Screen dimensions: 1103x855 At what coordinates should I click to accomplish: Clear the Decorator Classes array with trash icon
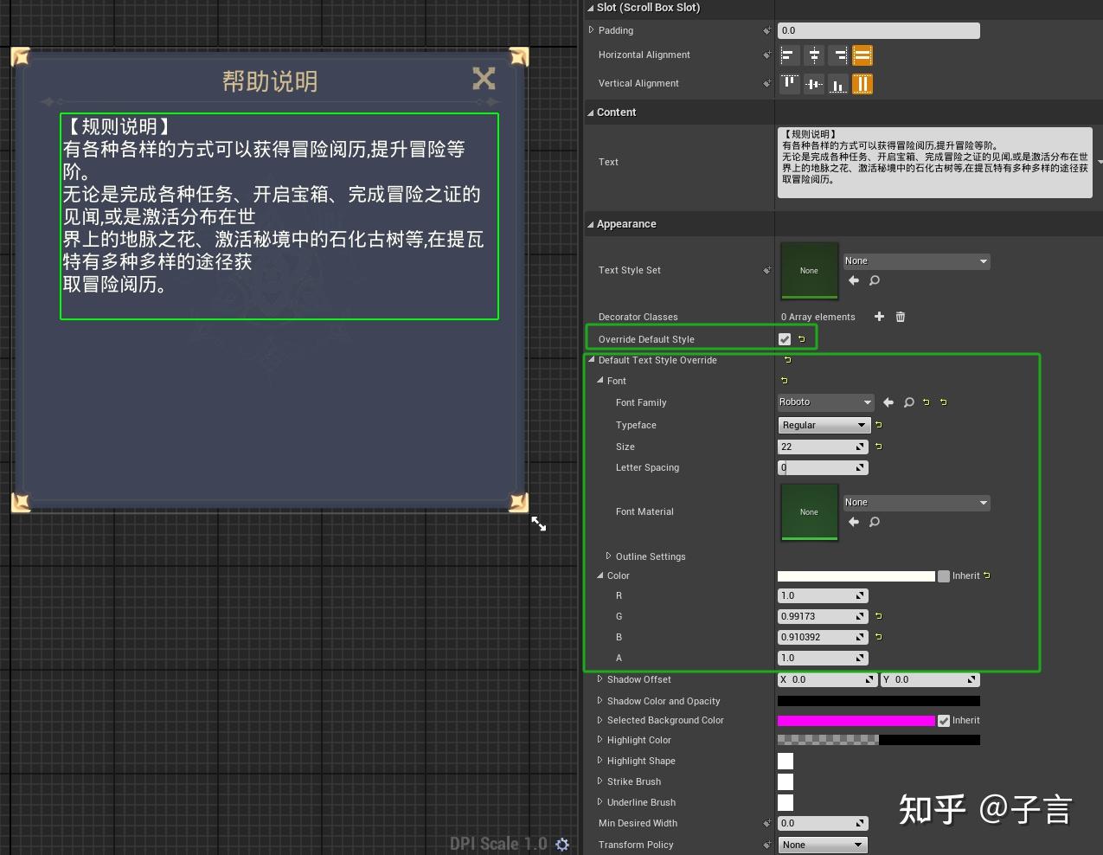(x=900, y=317)
